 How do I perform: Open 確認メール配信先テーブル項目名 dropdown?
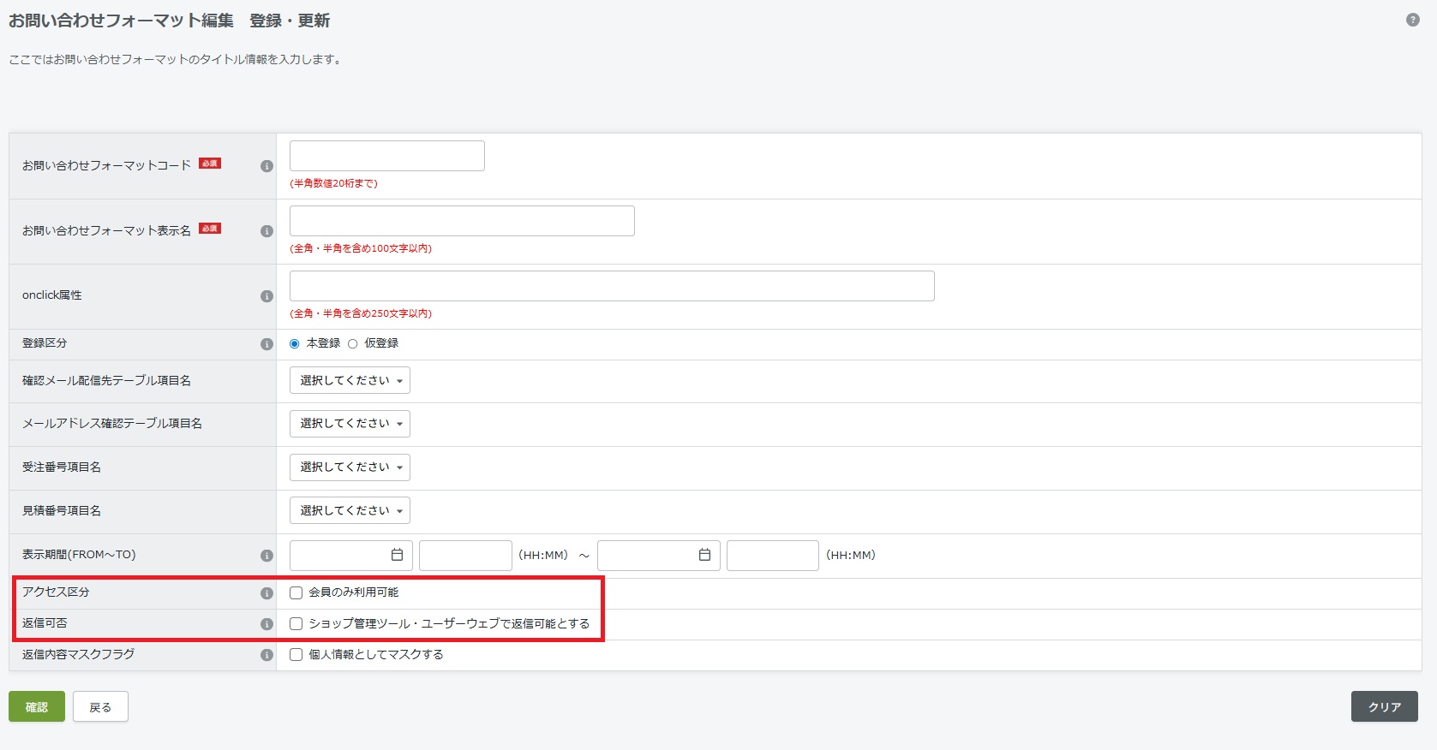click(350, 380)
